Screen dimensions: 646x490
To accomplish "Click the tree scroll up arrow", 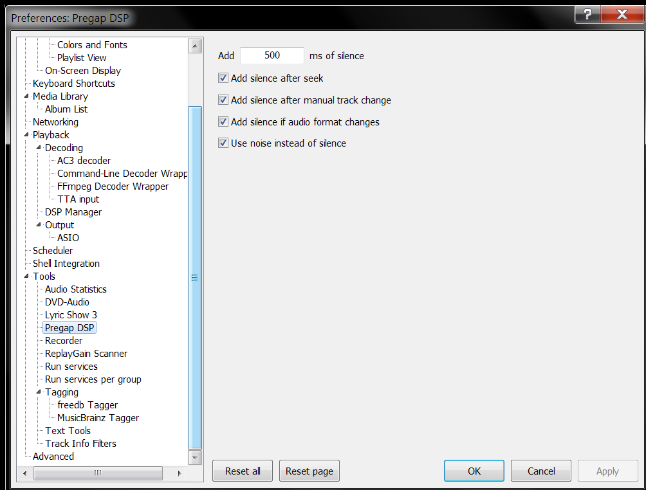I will [x=195, y=46].
